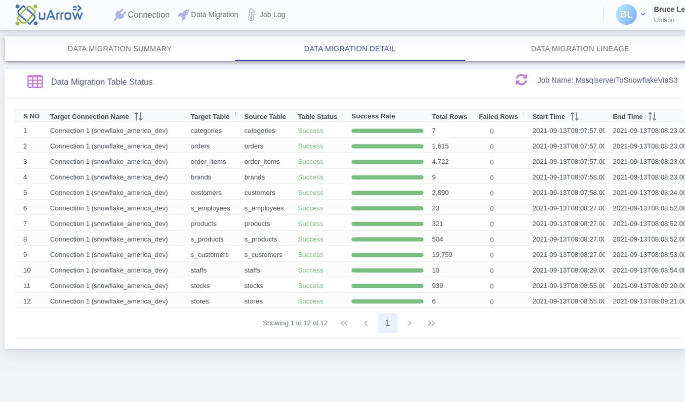Click the uArrow application logo
This screenshot has width=685, height=402.
pos(49,15)
